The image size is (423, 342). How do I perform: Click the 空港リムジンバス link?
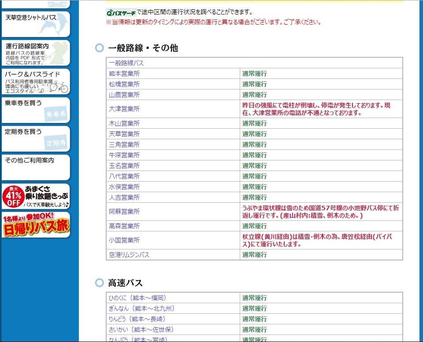[x=129, y=255]
